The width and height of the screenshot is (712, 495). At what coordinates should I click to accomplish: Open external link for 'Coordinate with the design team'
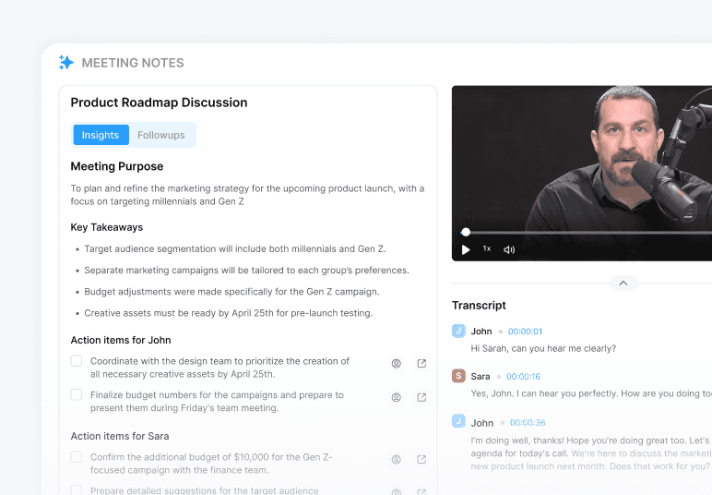[x=421, y=364]
